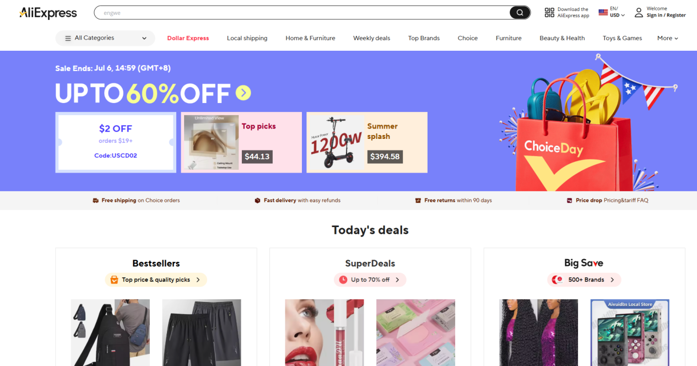This screenshot has width=697, height=366.
Task: Click the search magnifier button
Action: click(520, 13)
